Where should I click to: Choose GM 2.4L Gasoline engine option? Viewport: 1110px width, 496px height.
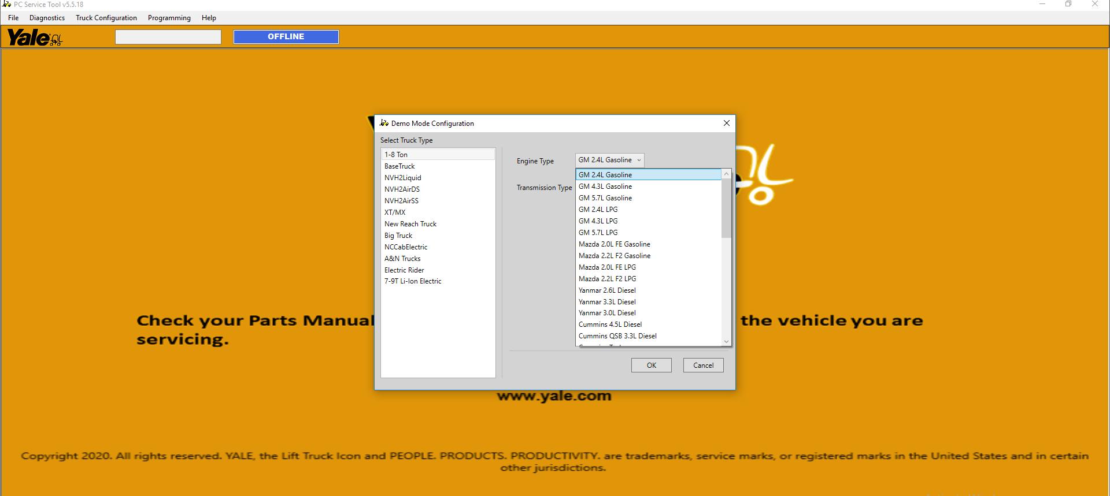pos(649,175)
